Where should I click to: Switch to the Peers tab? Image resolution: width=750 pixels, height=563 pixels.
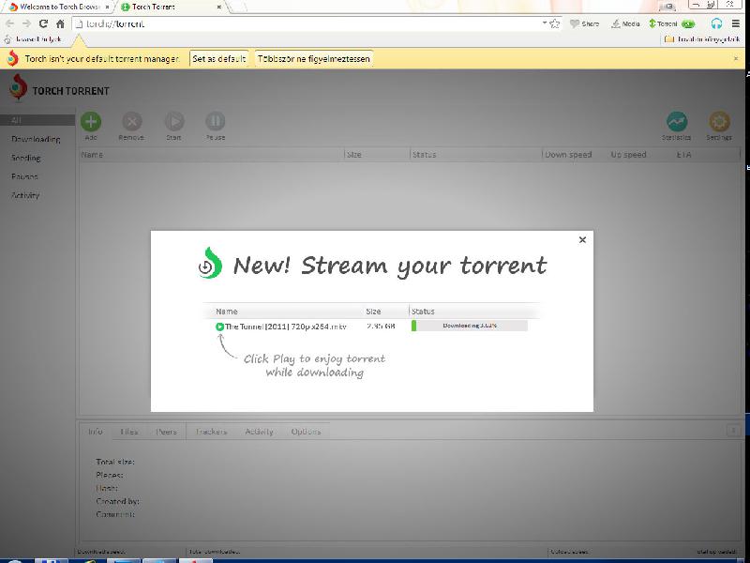pos(166,432)
